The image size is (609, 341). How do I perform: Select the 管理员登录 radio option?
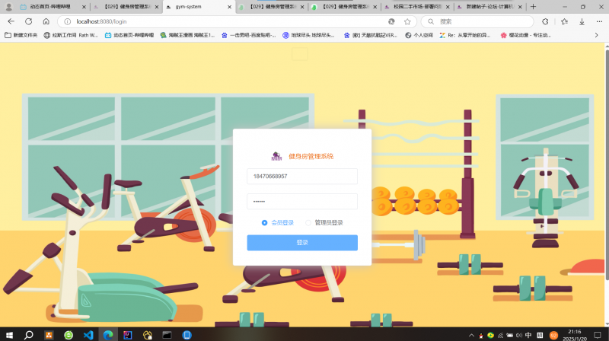tap(324, 222)
